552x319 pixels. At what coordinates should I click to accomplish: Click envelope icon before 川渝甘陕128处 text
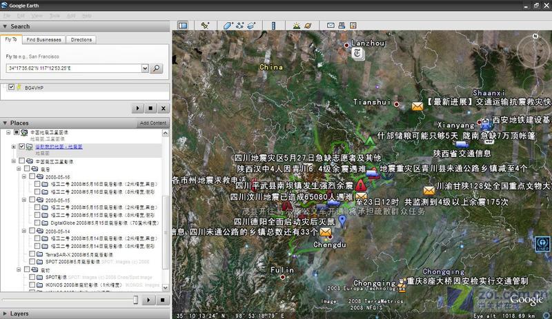click(428, 191)
